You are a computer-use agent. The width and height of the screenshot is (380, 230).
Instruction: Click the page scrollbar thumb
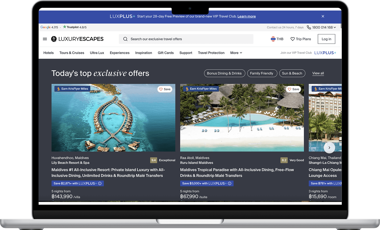pos(341,19)
